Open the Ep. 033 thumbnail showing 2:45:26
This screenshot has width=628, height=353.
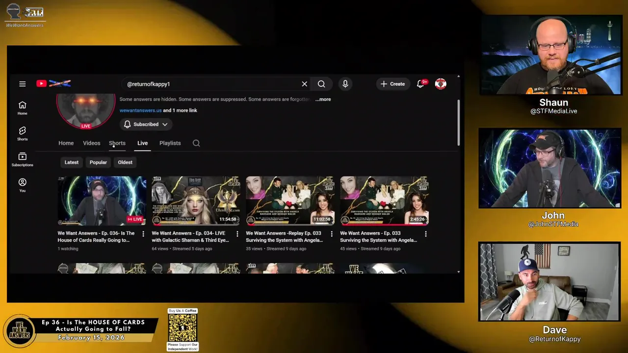click(x=385, y=201)
